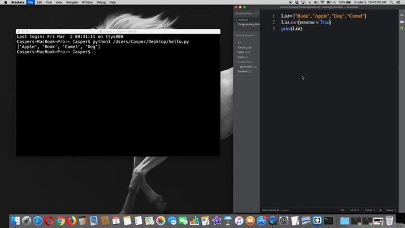
Task: Open the UTF-8 encoding dropdown in status bar
Action: pyautogui.click(x=354, y=210)
